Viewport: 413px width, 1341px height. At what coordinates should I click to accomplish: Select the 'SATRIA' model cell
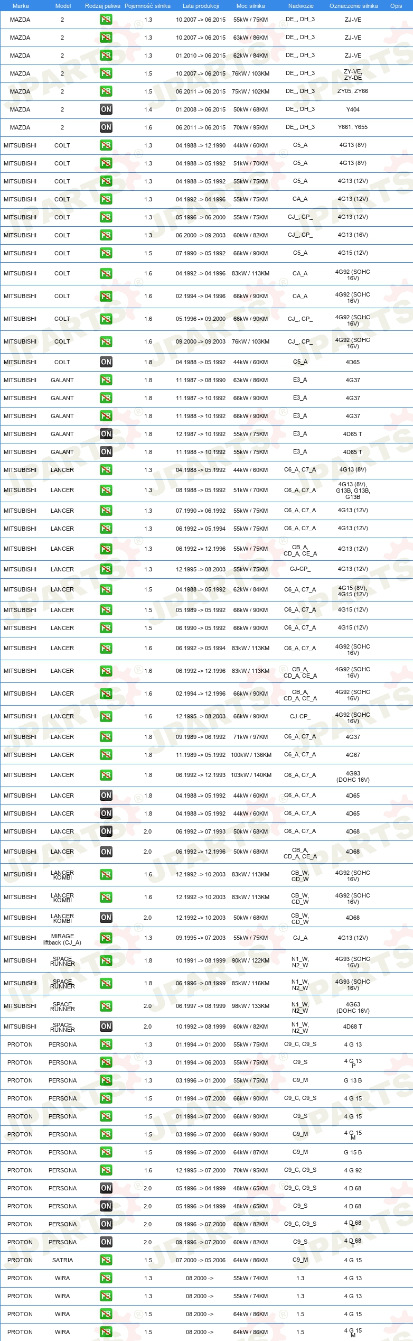(x=62, y=1260)
